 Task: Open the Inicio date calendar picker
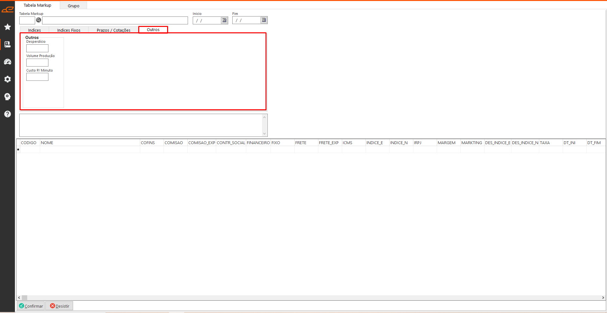(x=224, y=20)
